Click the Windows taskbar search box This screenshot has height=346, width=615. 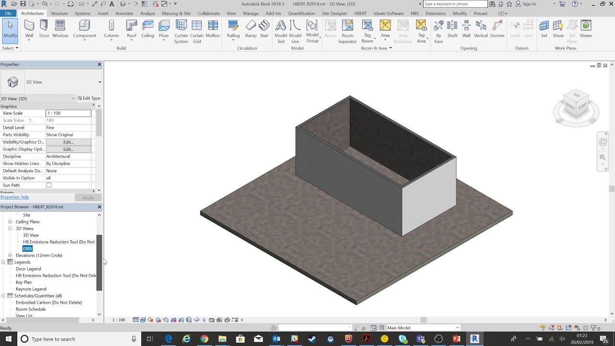point(79,339)
